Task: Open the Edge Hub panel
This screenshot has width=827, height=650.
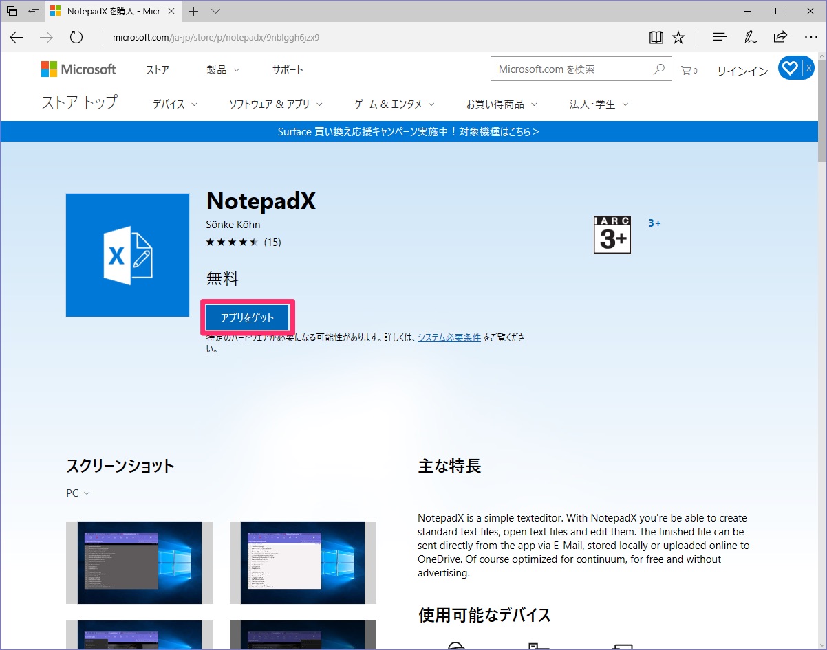Action: [x=720, y=37]
